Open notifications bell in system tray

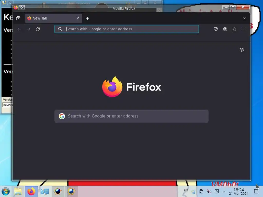click(x=186, y=191)
